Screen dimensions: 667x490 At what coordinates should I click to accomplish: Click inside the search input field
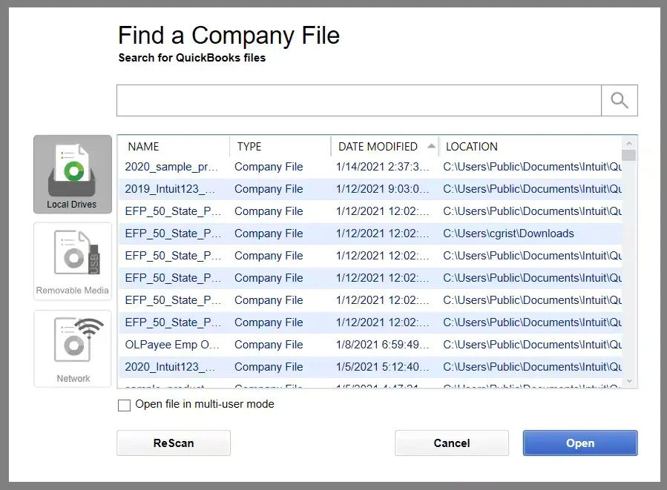(356, 99)
